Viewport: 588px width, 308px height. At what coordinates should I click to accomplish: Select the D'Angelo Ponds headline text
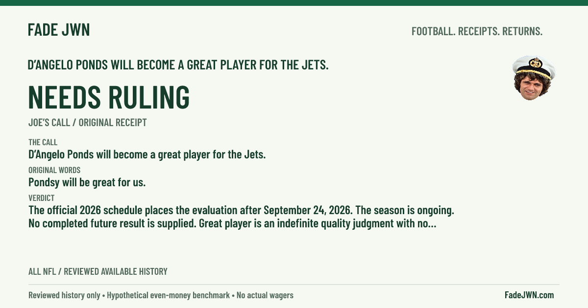[x=178, y=65]
